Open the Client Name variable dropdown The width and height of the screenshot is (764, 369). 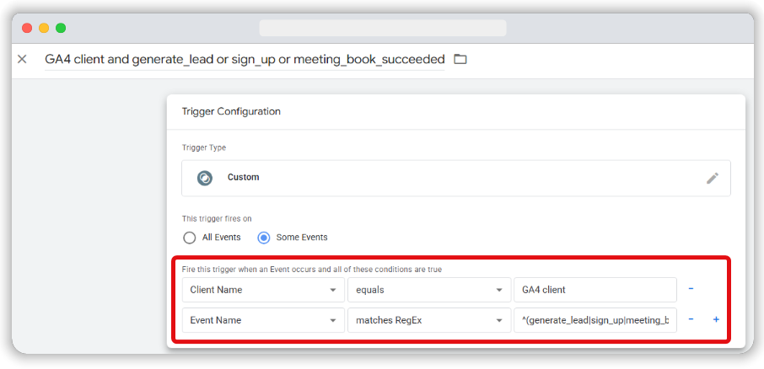[x=263, y=290]
